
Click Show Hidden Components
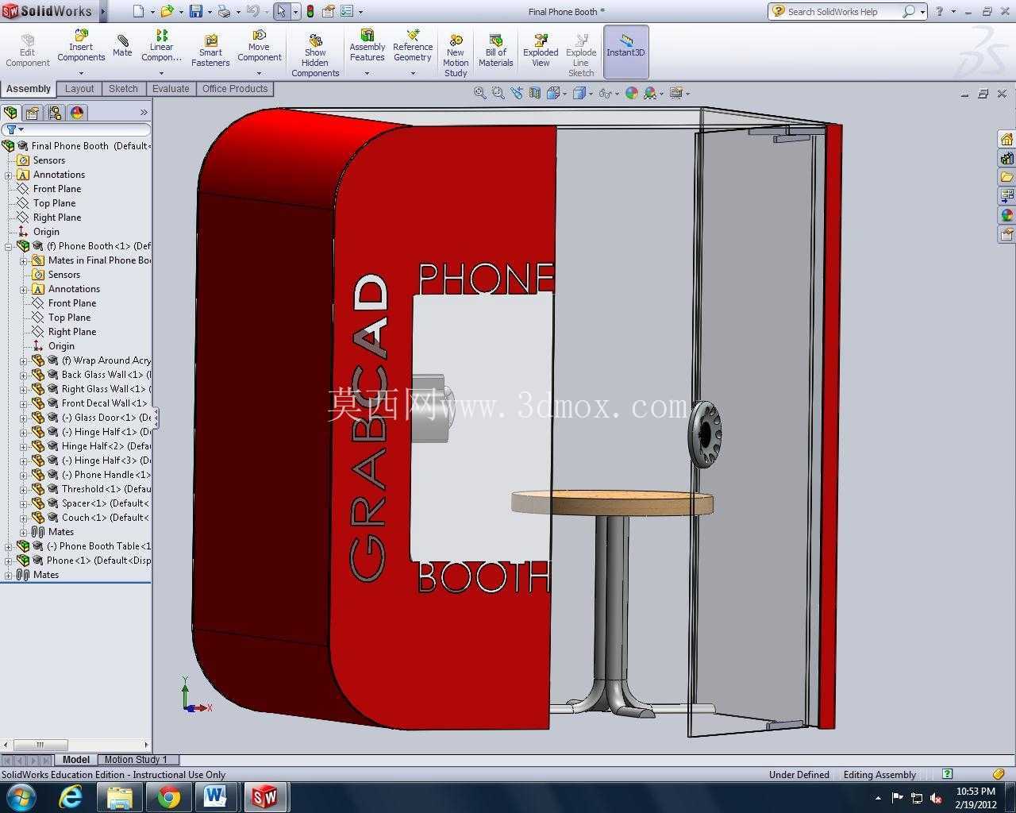pos(315,56)
